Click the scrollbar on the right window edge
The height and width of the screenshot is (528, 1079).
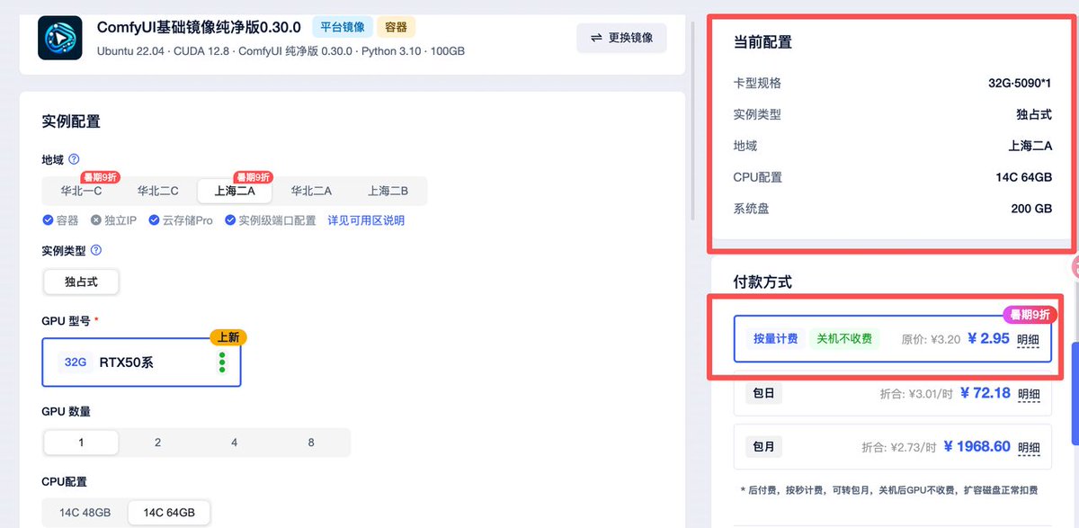[1075, 394]
